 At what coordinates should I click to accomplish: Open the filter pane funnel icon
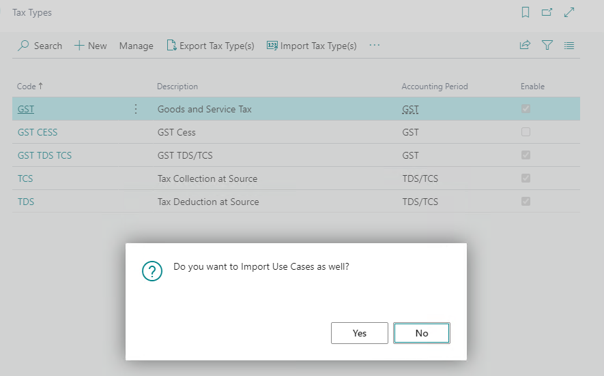pyautogui.click(x=547, y=46)
